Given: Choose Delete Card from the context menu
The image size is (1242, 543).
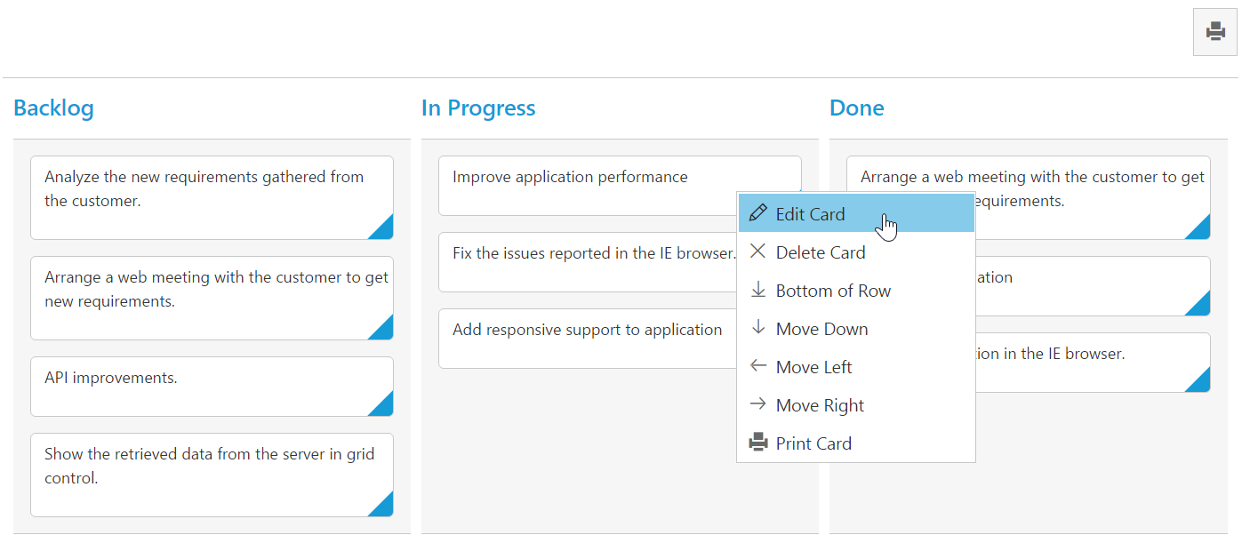Looking at the screenshot, I should pos(821,252).
